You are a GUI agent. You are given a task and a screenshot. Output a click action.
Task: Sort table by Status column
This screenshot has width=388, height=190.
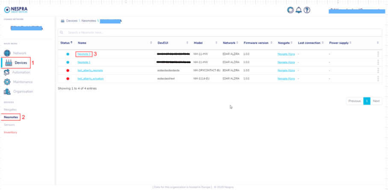coord(66,43)
